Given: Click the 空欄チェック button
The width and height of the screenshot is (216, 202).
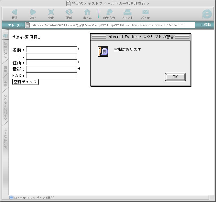Looking at the screenshot, I should coord(25,82).
